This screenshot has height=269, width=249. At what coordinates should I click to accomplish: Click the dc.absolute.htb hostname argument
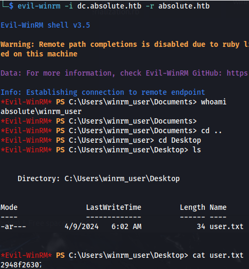(x=109, y=6)
